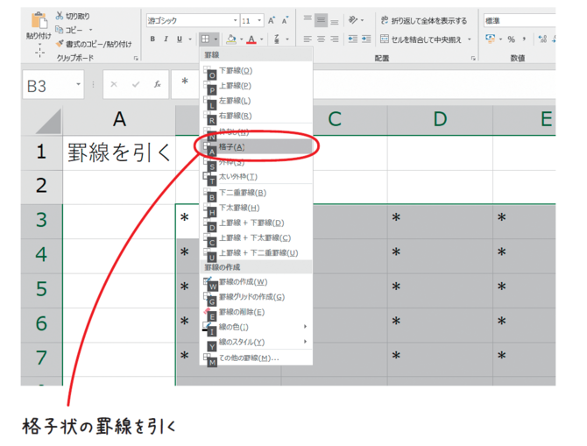The height and width of the screenshot is (446, 587).
Task: Click the red font color A button
Action: click(x=251, y=39)
